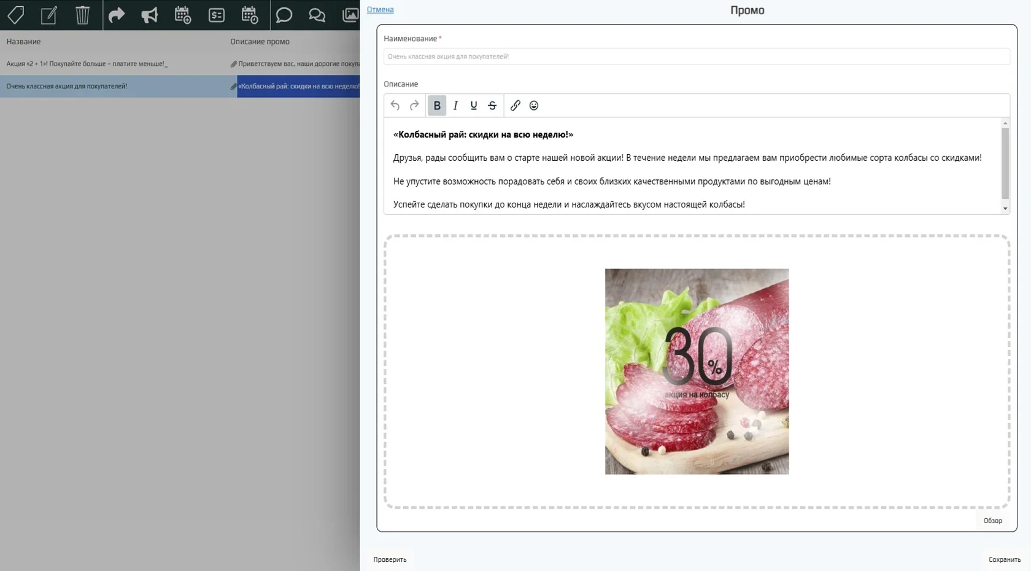Click the double speech bubbles icon
This screenshot has height=571, width=1031.
317,15
